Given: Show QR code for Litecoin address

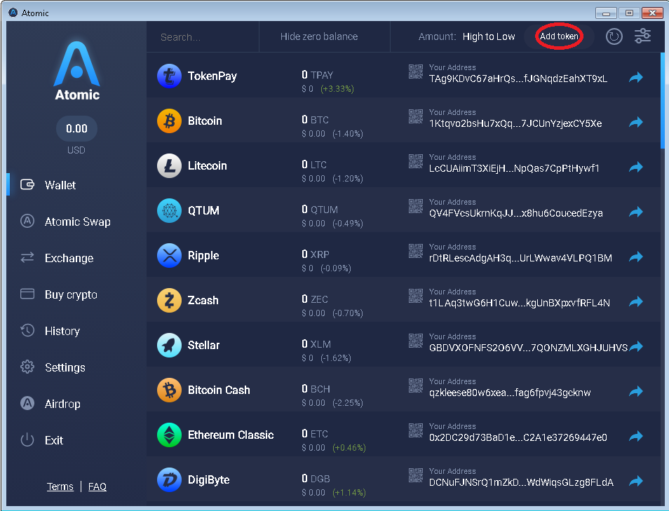Looking at the screenshot, I should 416,161.
